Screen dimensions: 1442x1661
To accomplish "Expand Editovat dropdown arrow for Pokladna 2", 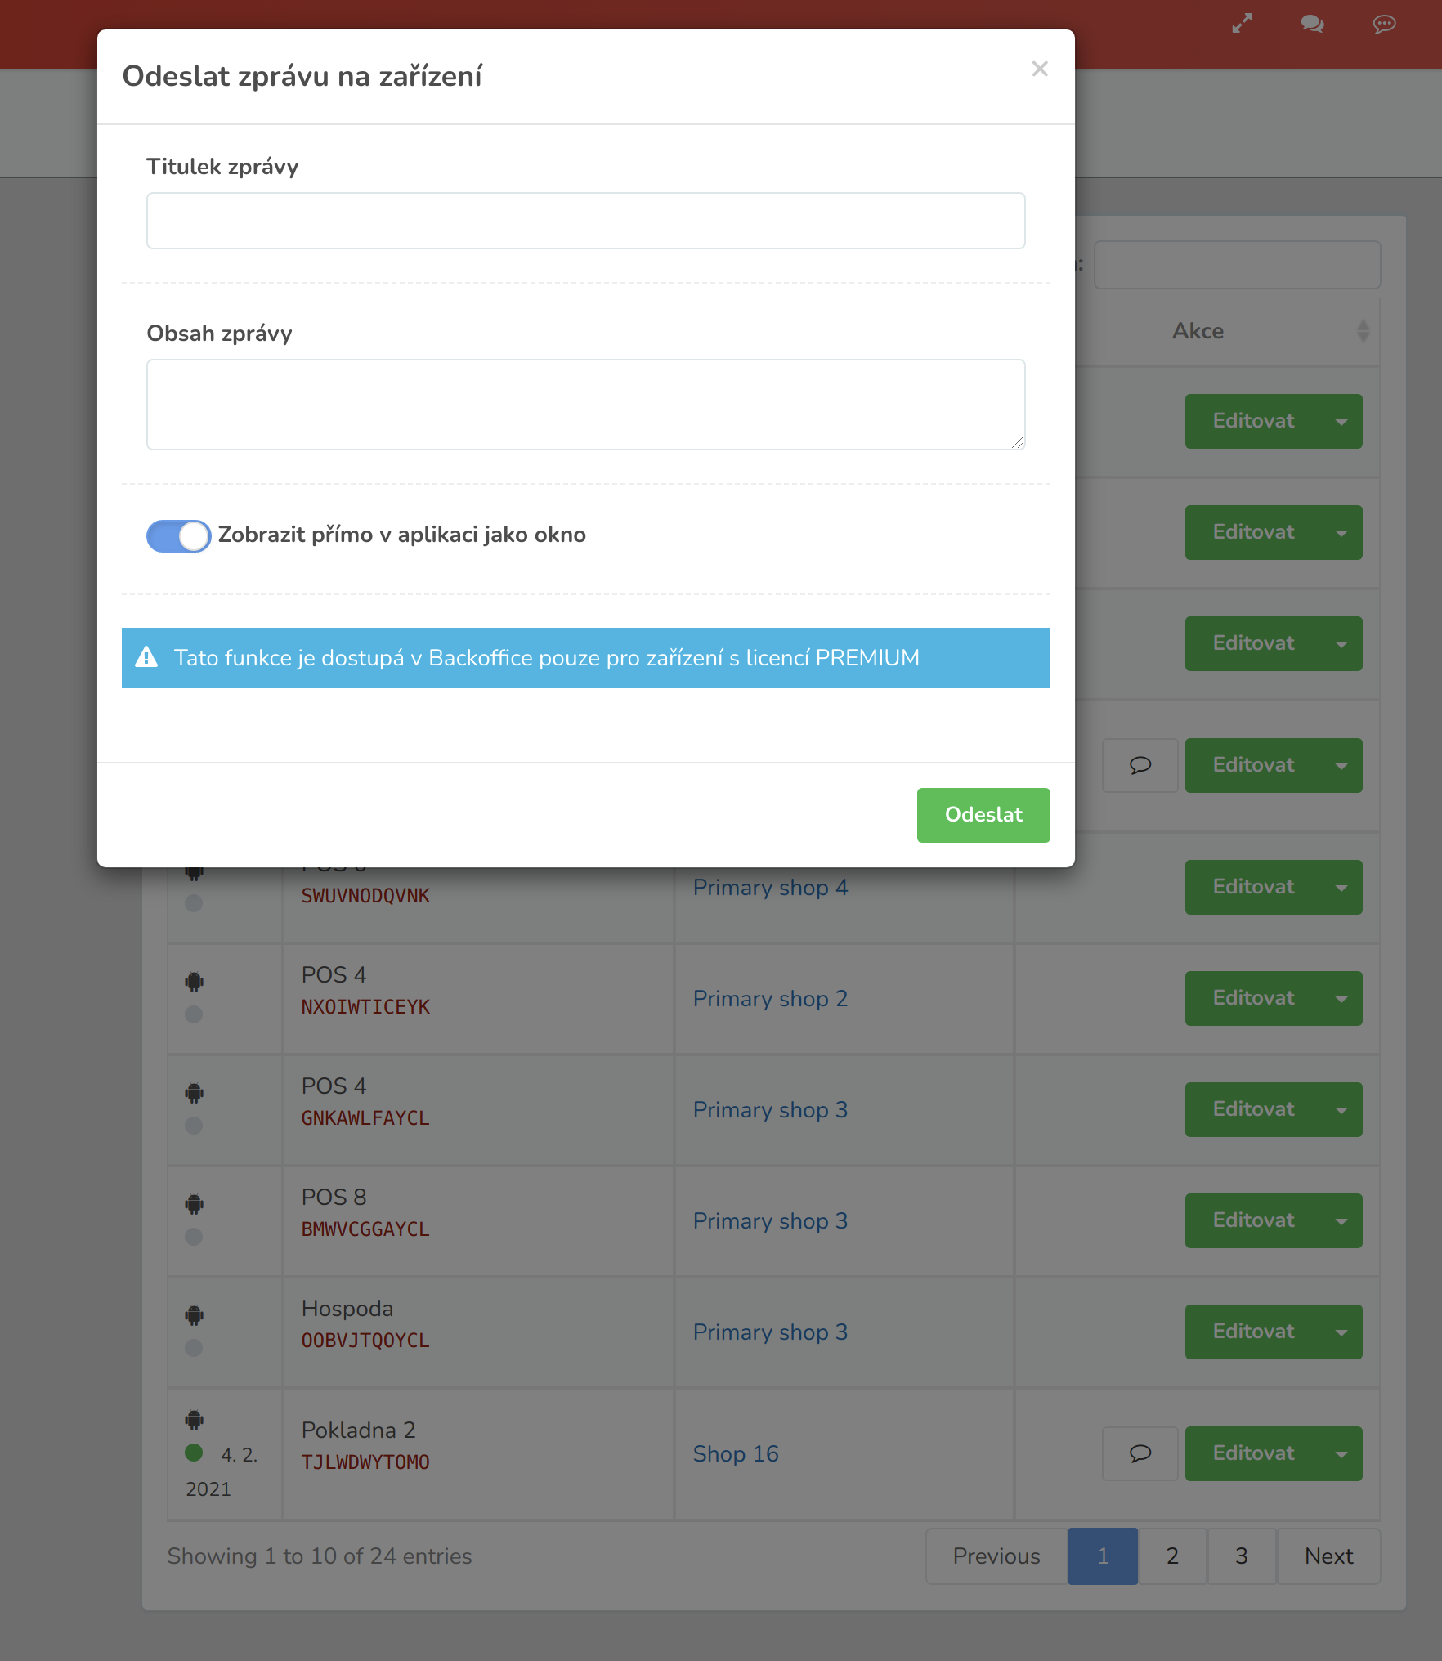I will tap(1341, 1453).
